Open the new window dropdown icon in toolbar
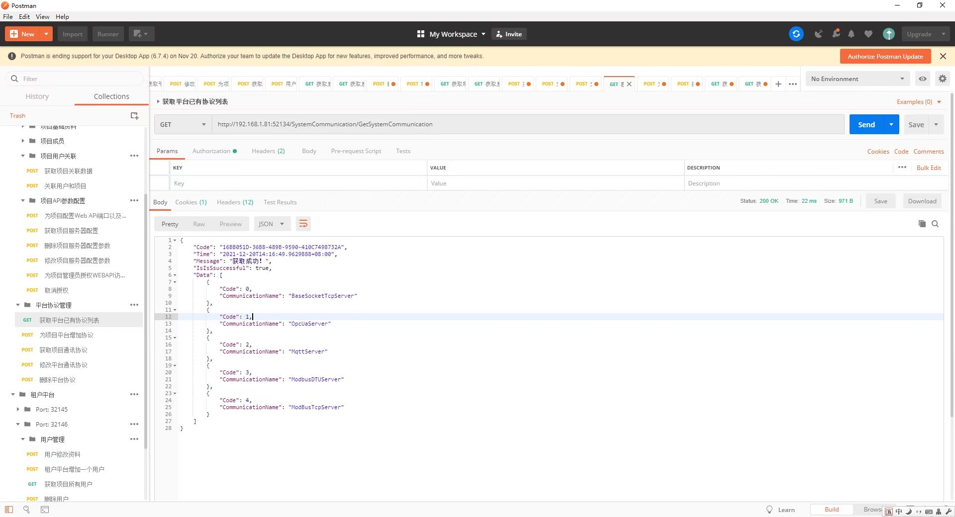This screenshot has width=955, height=517. (141, 34)
